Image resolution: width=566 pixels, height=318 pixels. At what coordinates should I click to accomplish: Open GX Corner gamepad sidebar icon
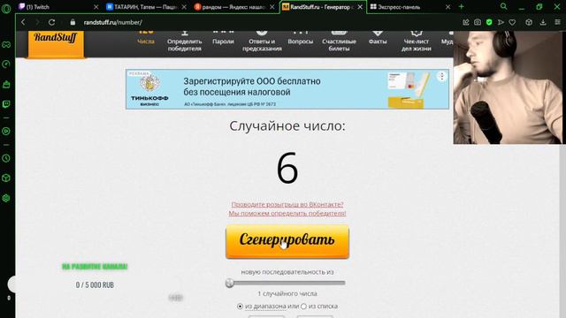(6, 45)
